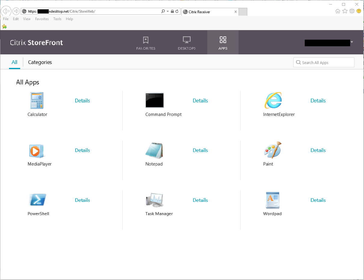Open the Notepad app icon
Screen dimensions: 364x280
tap(154, 150)
